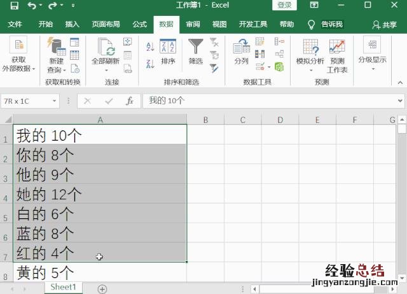Switch to the Insert (插入) ribbon tab
This screenshot has width=407, height=294.
coord(72,24)
